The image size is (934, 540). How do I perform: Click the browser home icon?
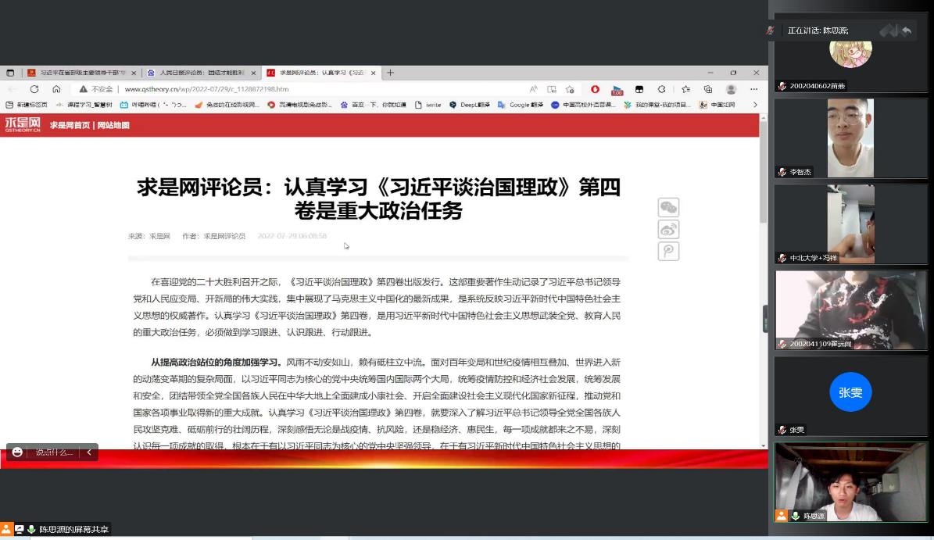pos(56,89)
